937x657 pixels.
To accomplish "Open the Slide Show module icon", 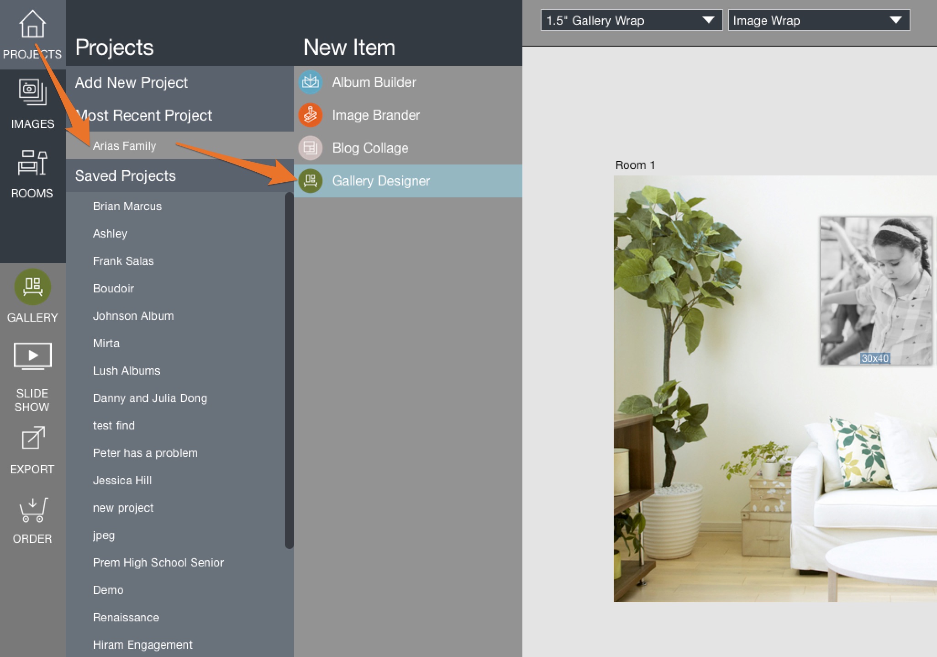I will point(32,356).
